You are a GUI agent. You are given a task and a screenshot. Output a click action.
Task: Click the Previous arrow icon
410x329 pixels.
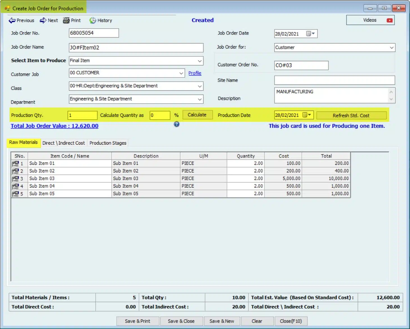click(12, 20)
